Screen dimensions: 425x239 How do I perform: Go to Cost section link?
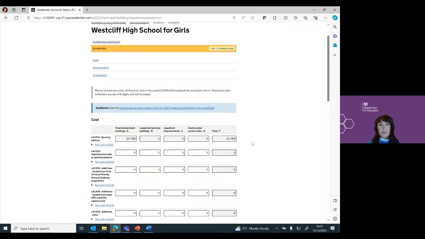[x=96, y=60]
